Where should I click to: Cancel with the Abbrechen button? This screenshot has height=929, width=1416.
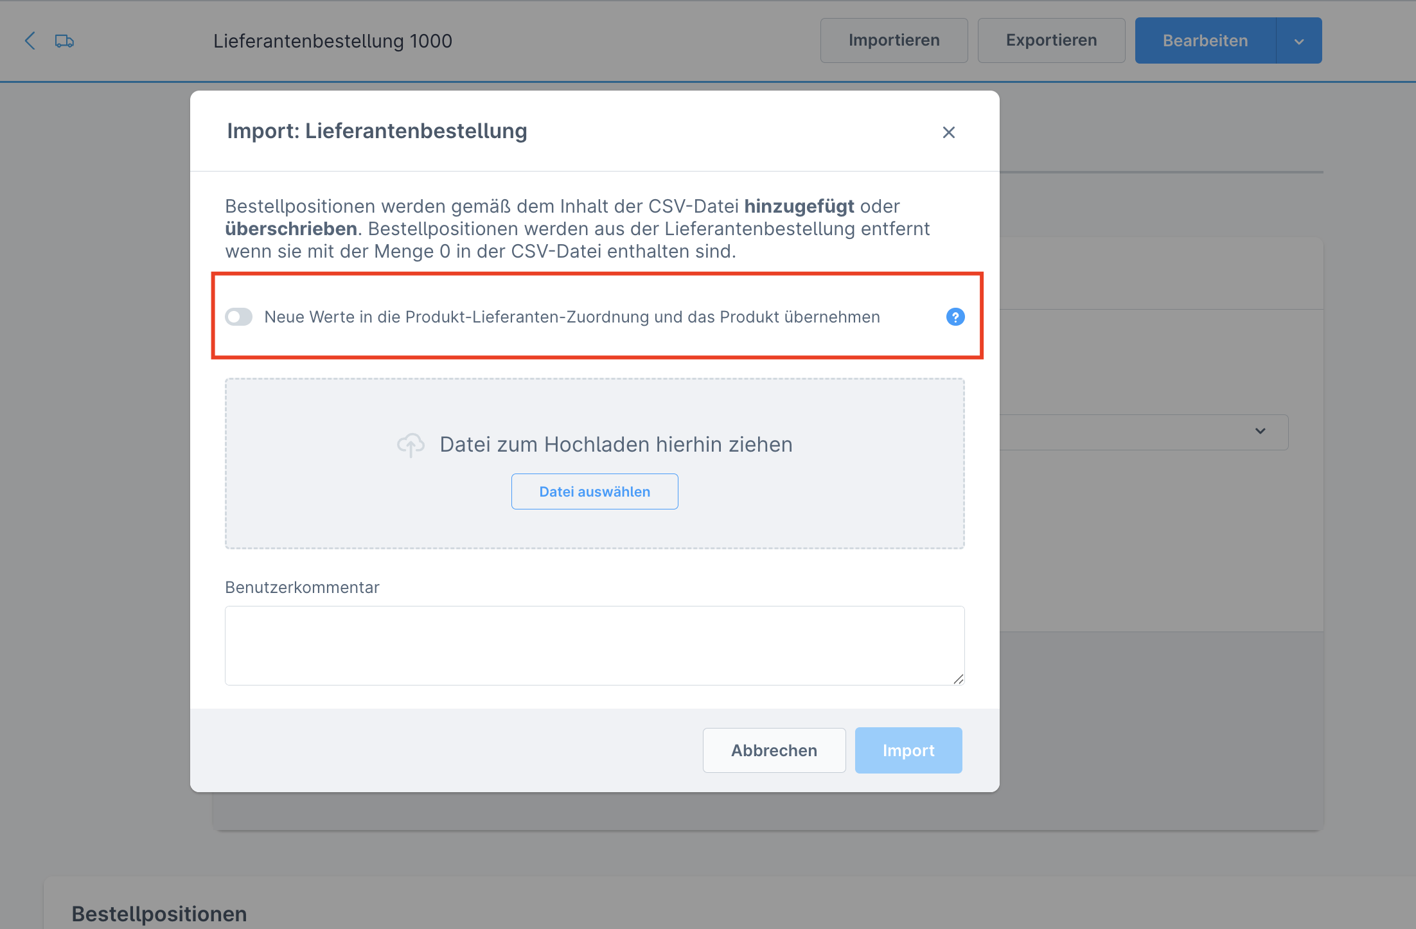(x=774, y=750)
